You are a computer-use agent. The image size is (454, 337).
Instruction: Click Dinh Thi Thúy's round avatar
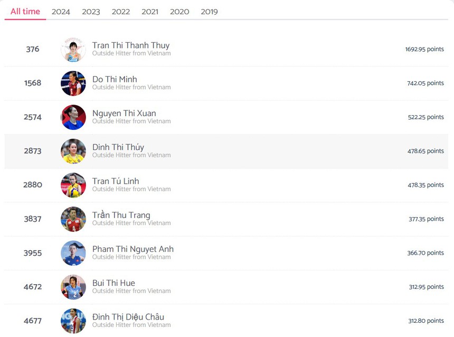coord(73,151)
